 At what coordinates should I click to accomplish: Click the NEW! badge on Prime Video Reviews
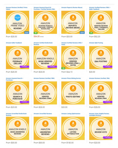[27, 33]
